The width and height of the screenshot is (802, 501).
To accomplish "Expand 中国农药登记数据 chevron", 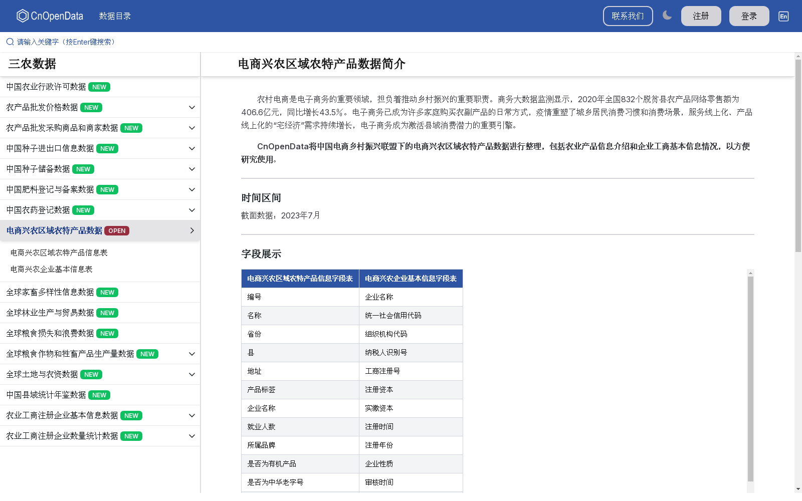I will click(x=191, y=210).
